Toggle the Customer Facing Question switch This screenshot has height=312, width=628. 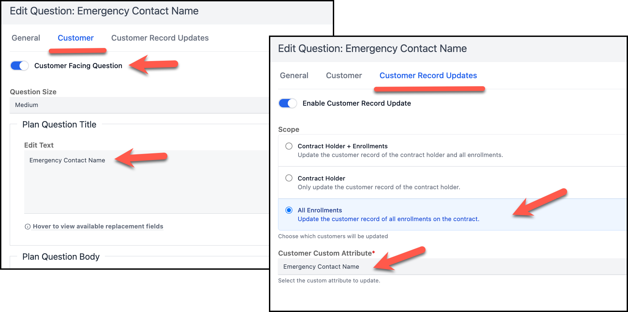tap(19, 66)
